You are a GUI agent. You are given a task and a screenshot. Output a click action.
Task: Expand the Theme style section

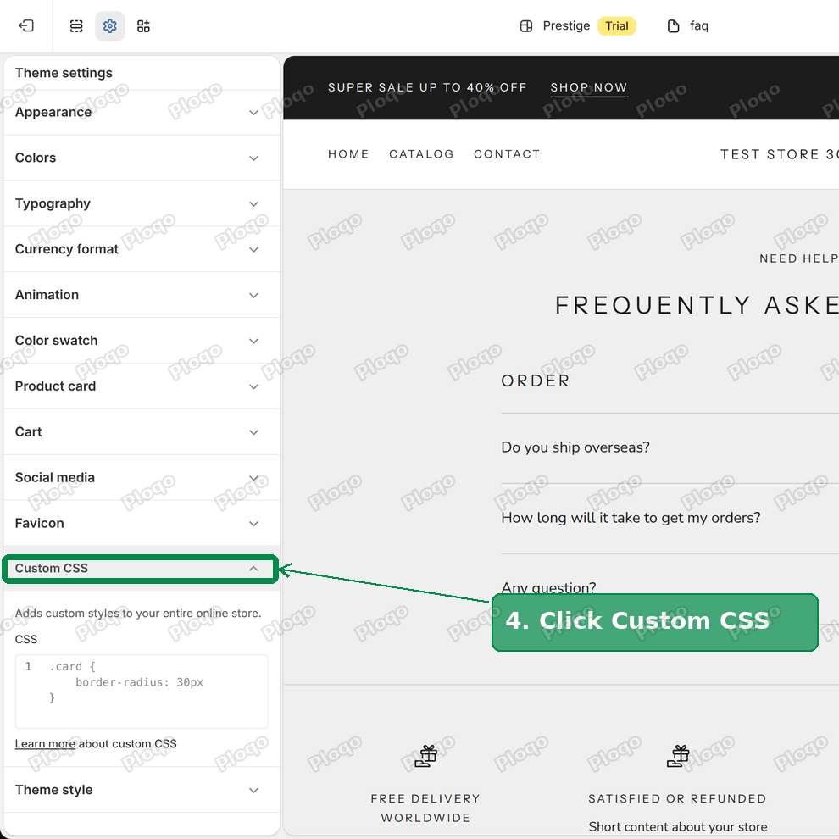(x=142, y=790)
